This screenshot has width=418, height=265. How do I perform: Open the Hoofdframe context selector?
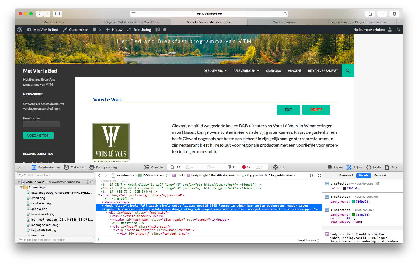308,240
